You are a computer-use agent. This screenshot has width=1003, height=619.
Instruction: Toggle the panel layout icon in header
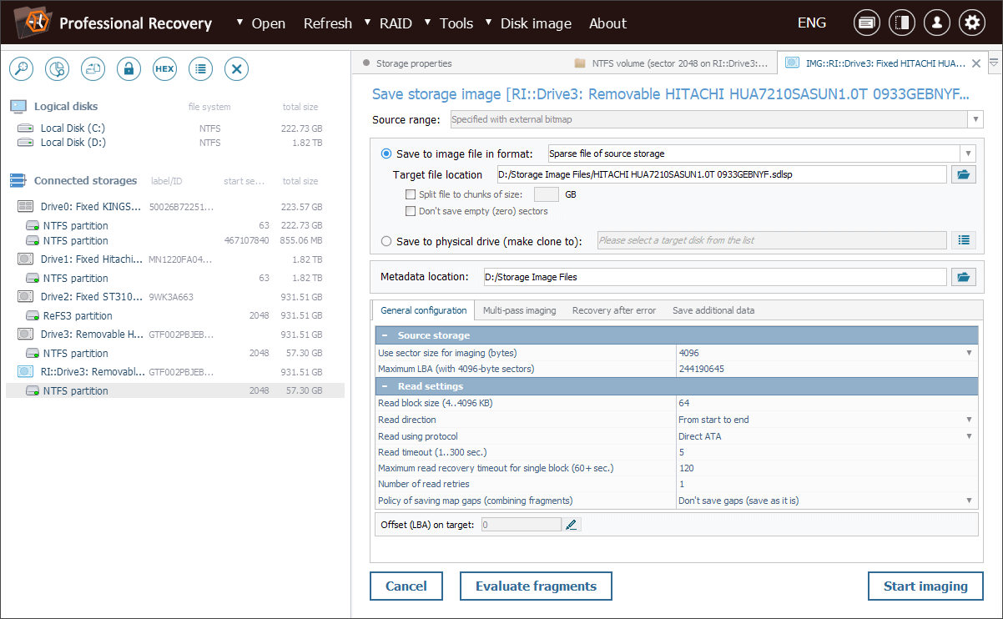coord(902,23)
